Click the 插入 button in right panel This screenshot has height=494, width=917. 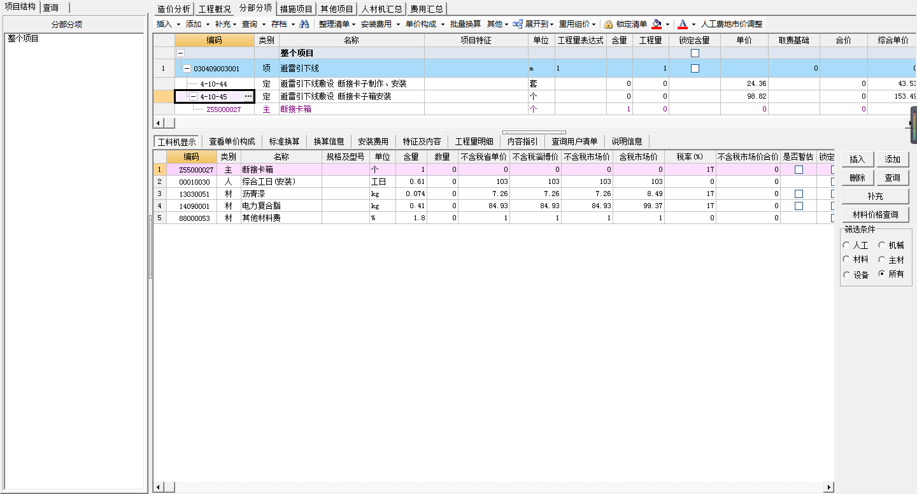[x=857, y=160]
